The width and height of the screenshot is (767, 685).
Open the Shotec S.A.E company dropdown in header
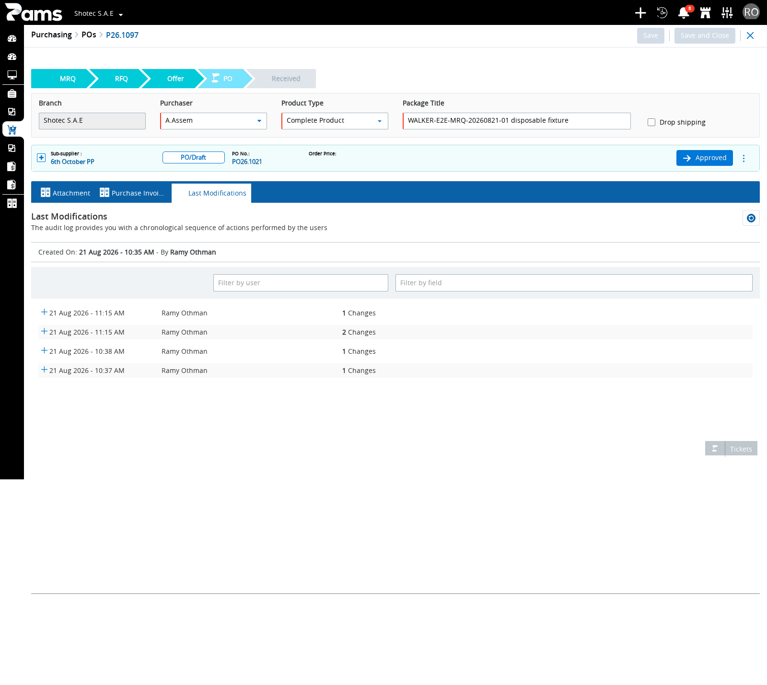pos(98,13)
